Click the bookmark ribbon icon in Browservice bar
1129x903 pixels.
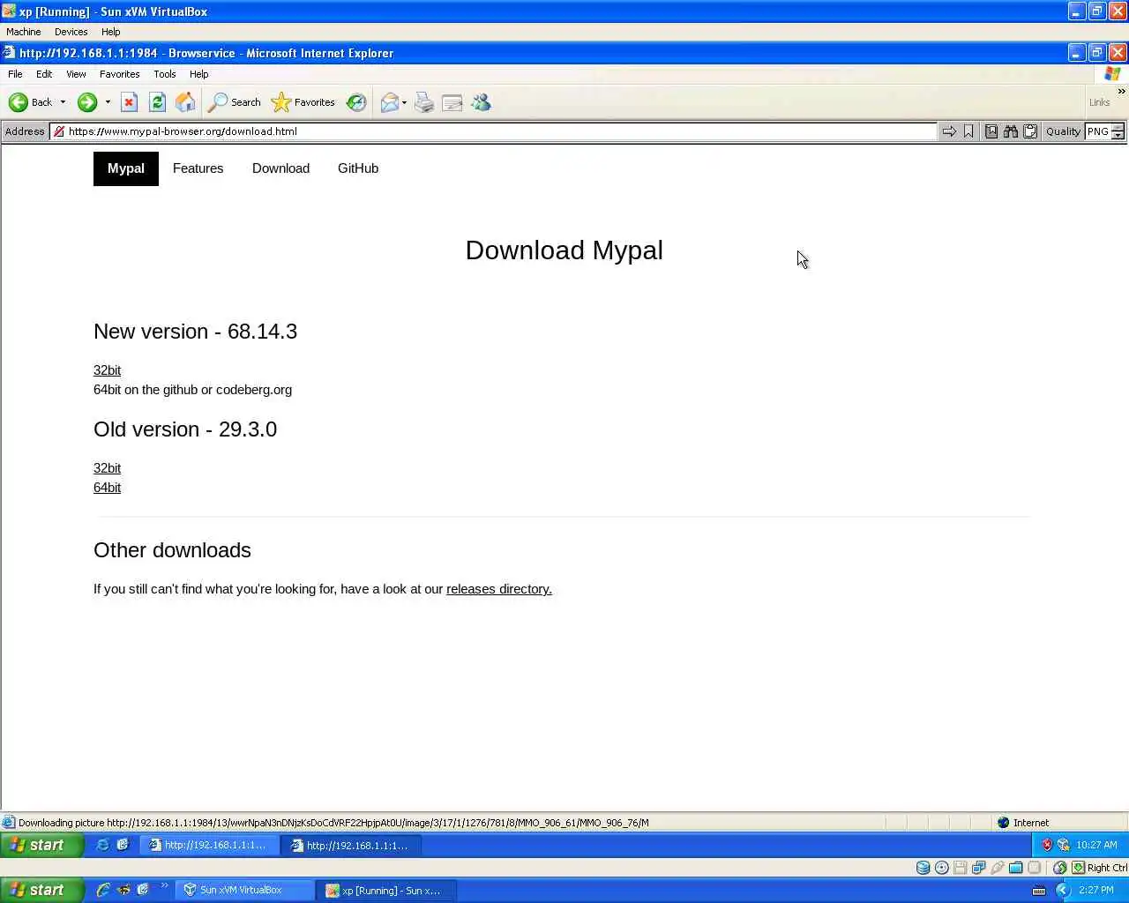pyautogui.click(x=968, y=131)
